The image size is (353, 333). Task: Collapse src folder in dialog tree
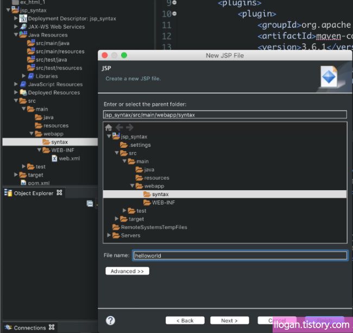(117, 153)
